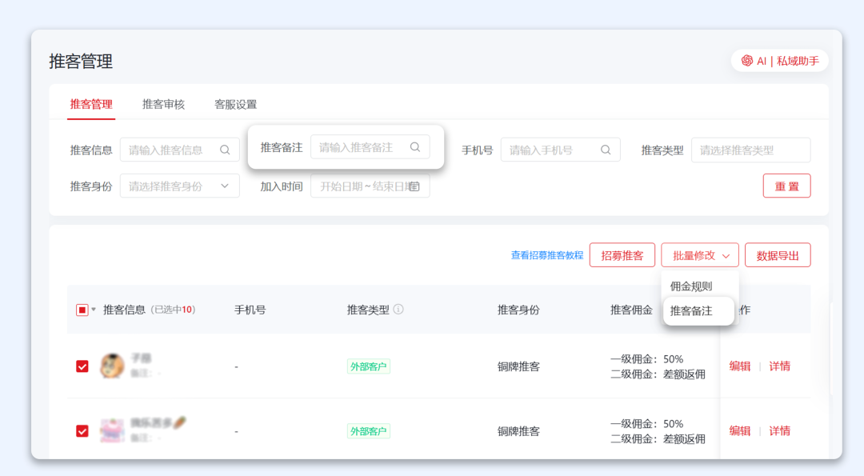The image size is (864, 476).
Task: Toggle the select-all checkbox in table header
Action: 82,310
